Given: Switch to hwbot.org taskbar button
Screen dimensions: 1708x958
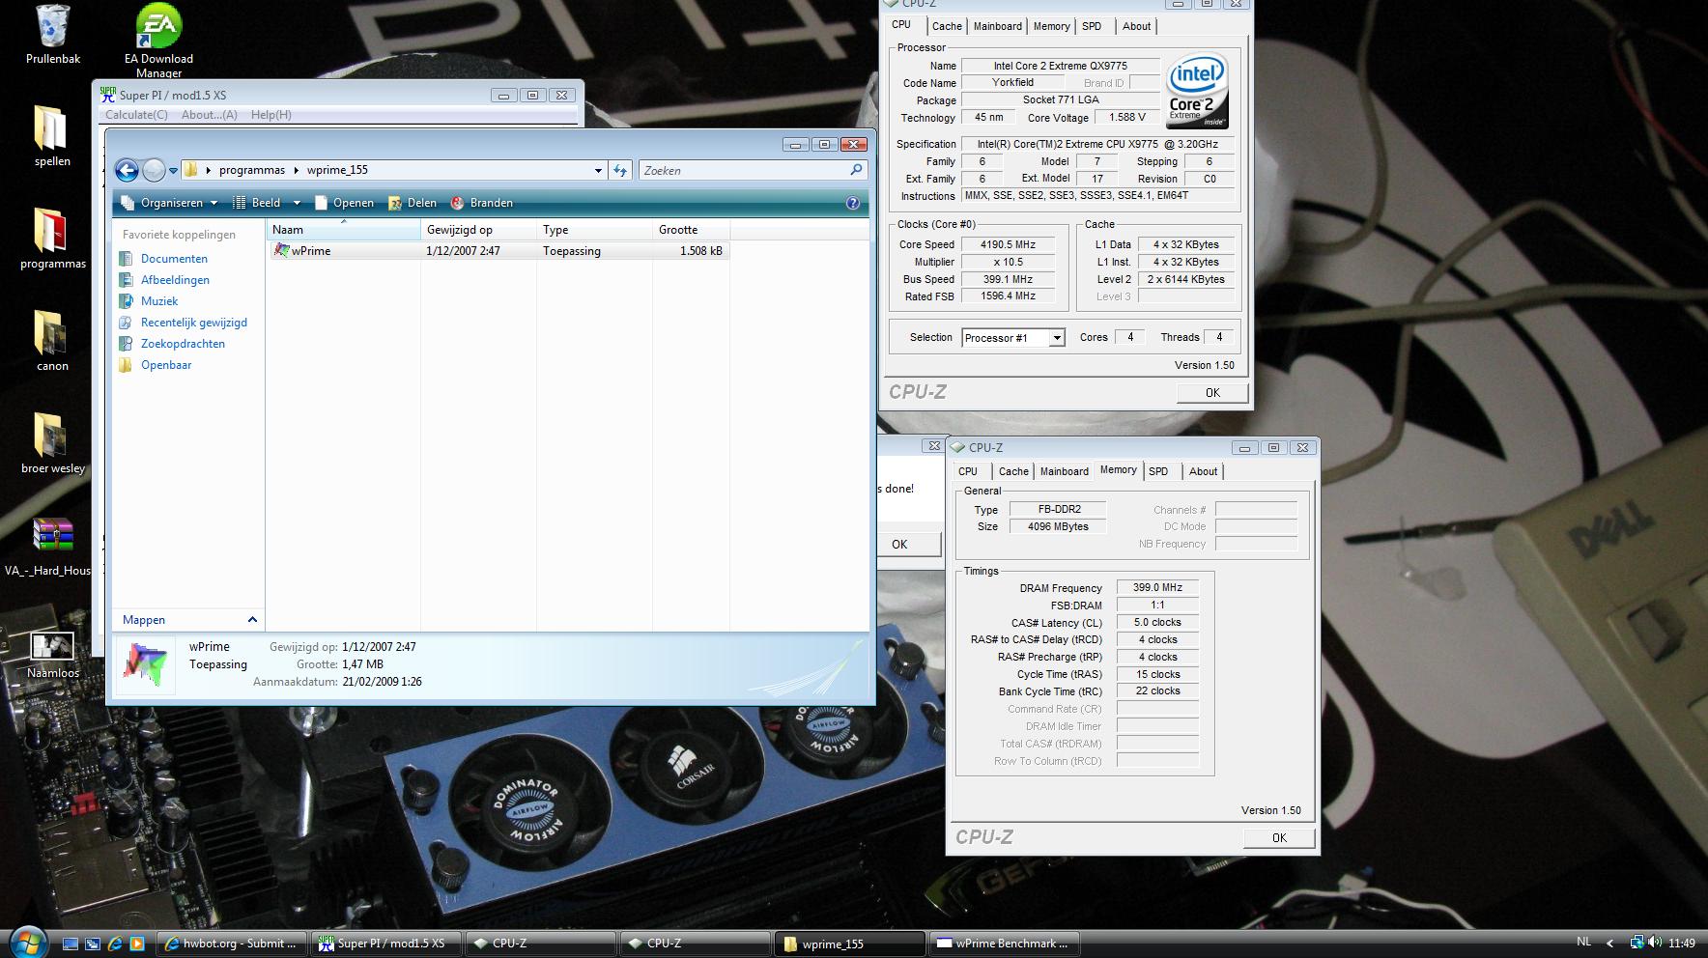Looking at the screenshot, I should (232, 944).
